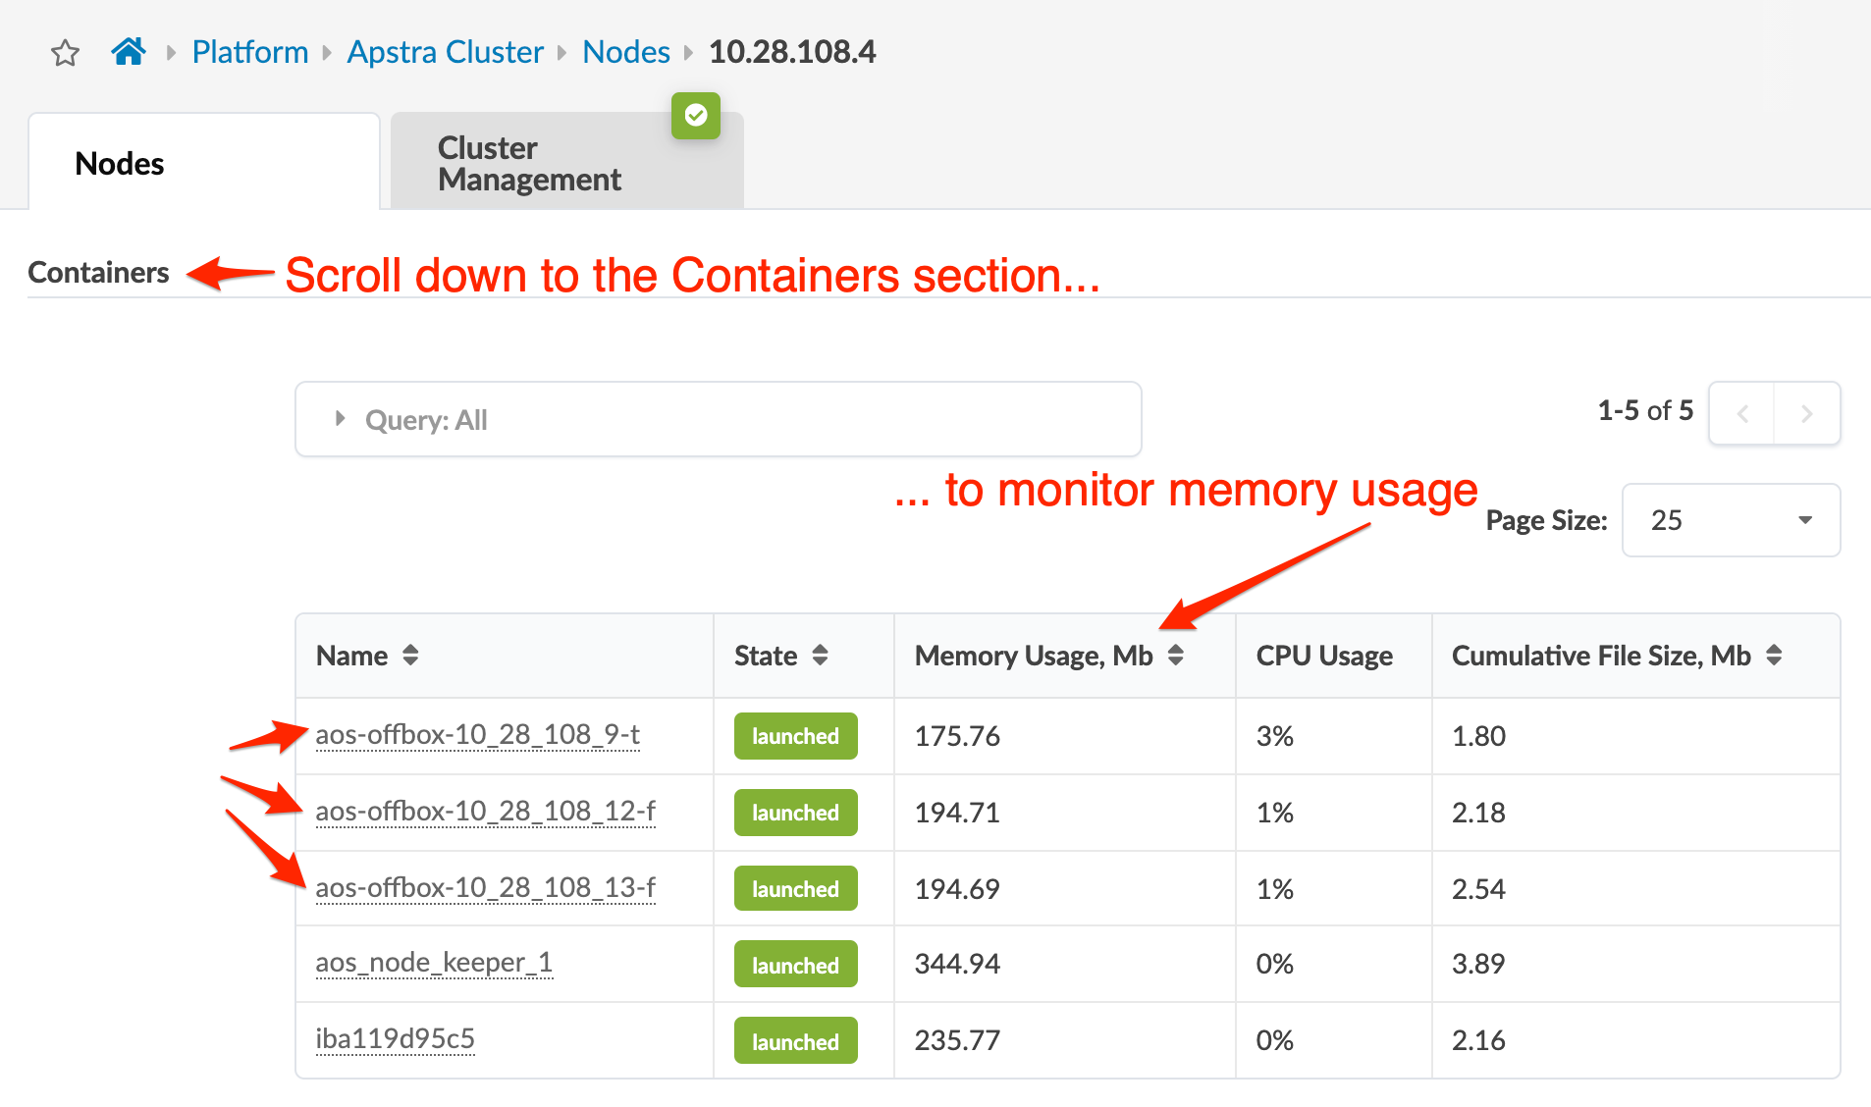Viewport: 1871px width, 1107px height.
Task: Open container aos-offbox-10_28_108_13-f
Action: pos(486,888)
